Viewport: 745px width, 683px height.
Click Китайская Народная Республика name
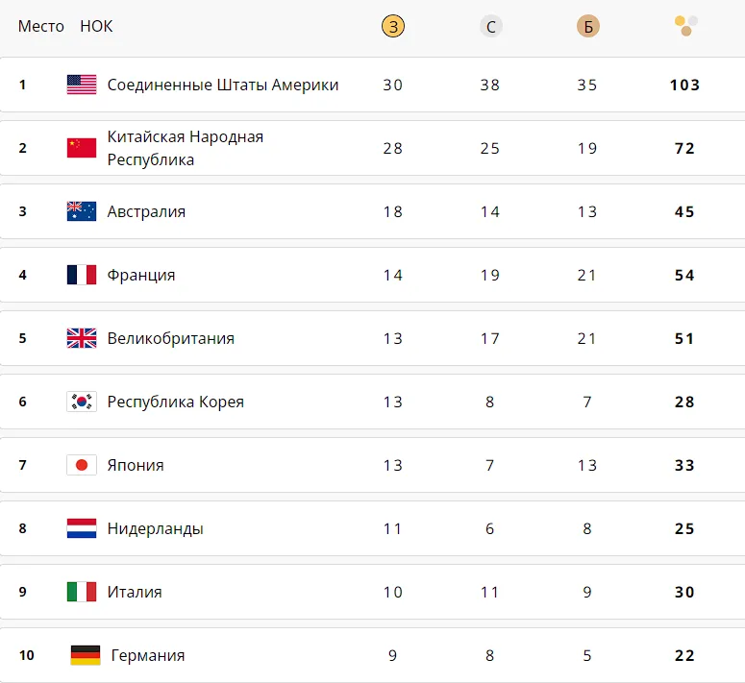pos(186,148)
